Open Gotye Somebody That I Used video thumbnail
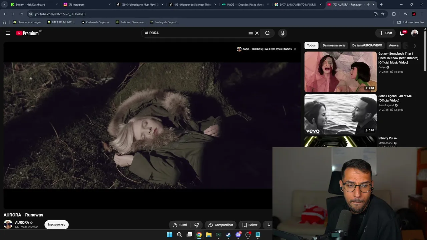The image size is (427, 240). click(x=340, y=72)
